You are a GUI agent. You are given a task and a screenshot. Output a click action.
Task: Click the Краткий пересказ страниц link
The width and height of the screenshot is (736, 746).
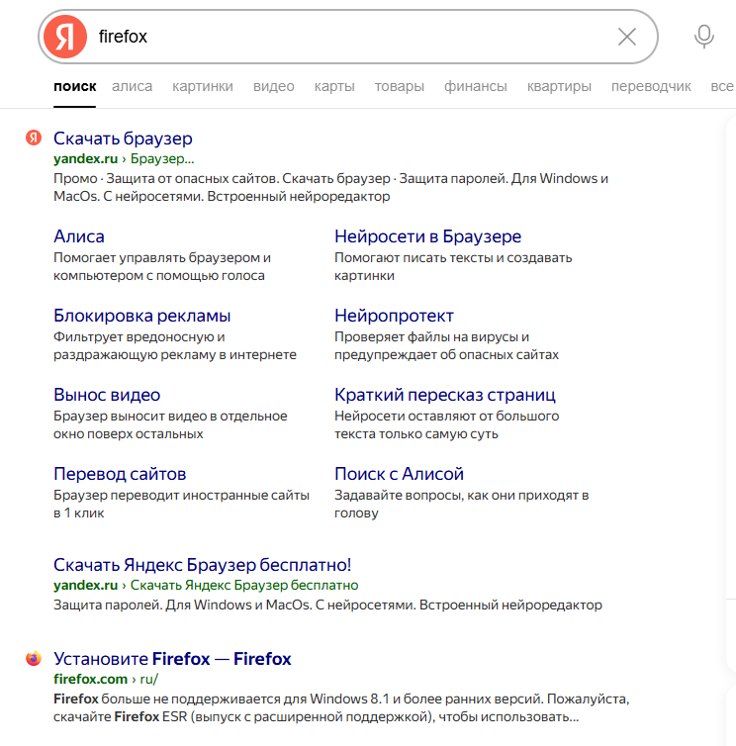[445, 395]
